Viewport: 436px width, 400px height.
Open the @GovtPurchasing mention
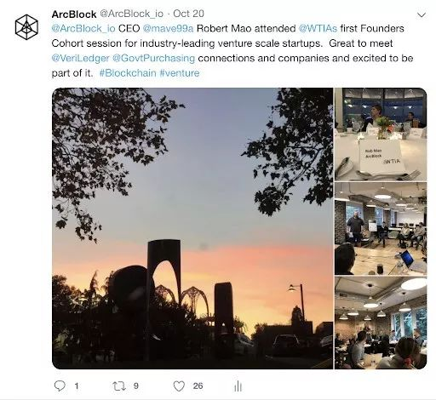coord(153,58)
